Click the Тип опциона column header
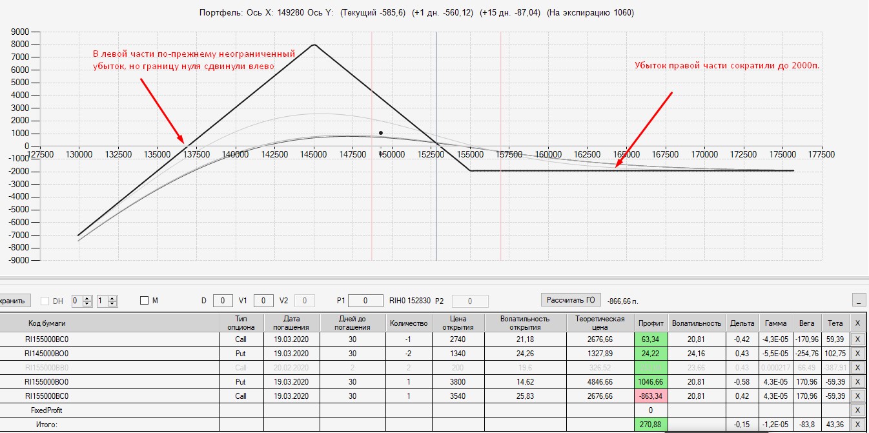This screenshot has height=433, width=869. (241, 323)
